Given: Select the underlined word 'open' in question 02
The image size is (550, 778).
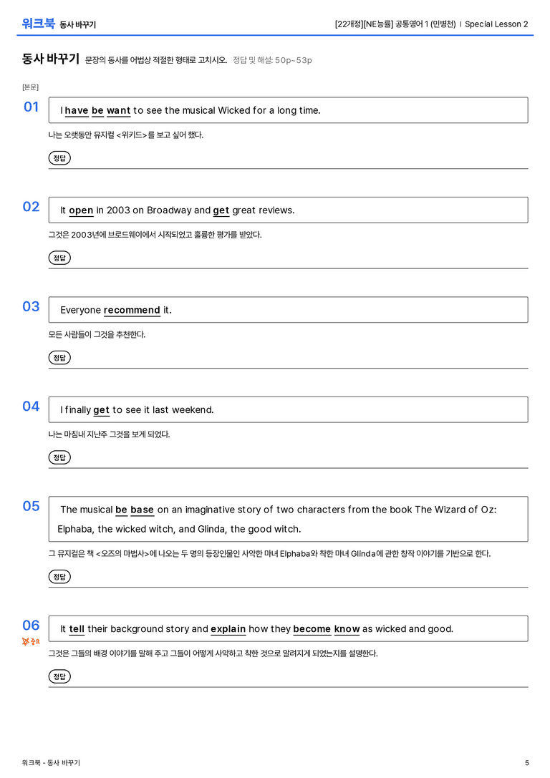Looking at the screenshot, I should coord(81,210).
